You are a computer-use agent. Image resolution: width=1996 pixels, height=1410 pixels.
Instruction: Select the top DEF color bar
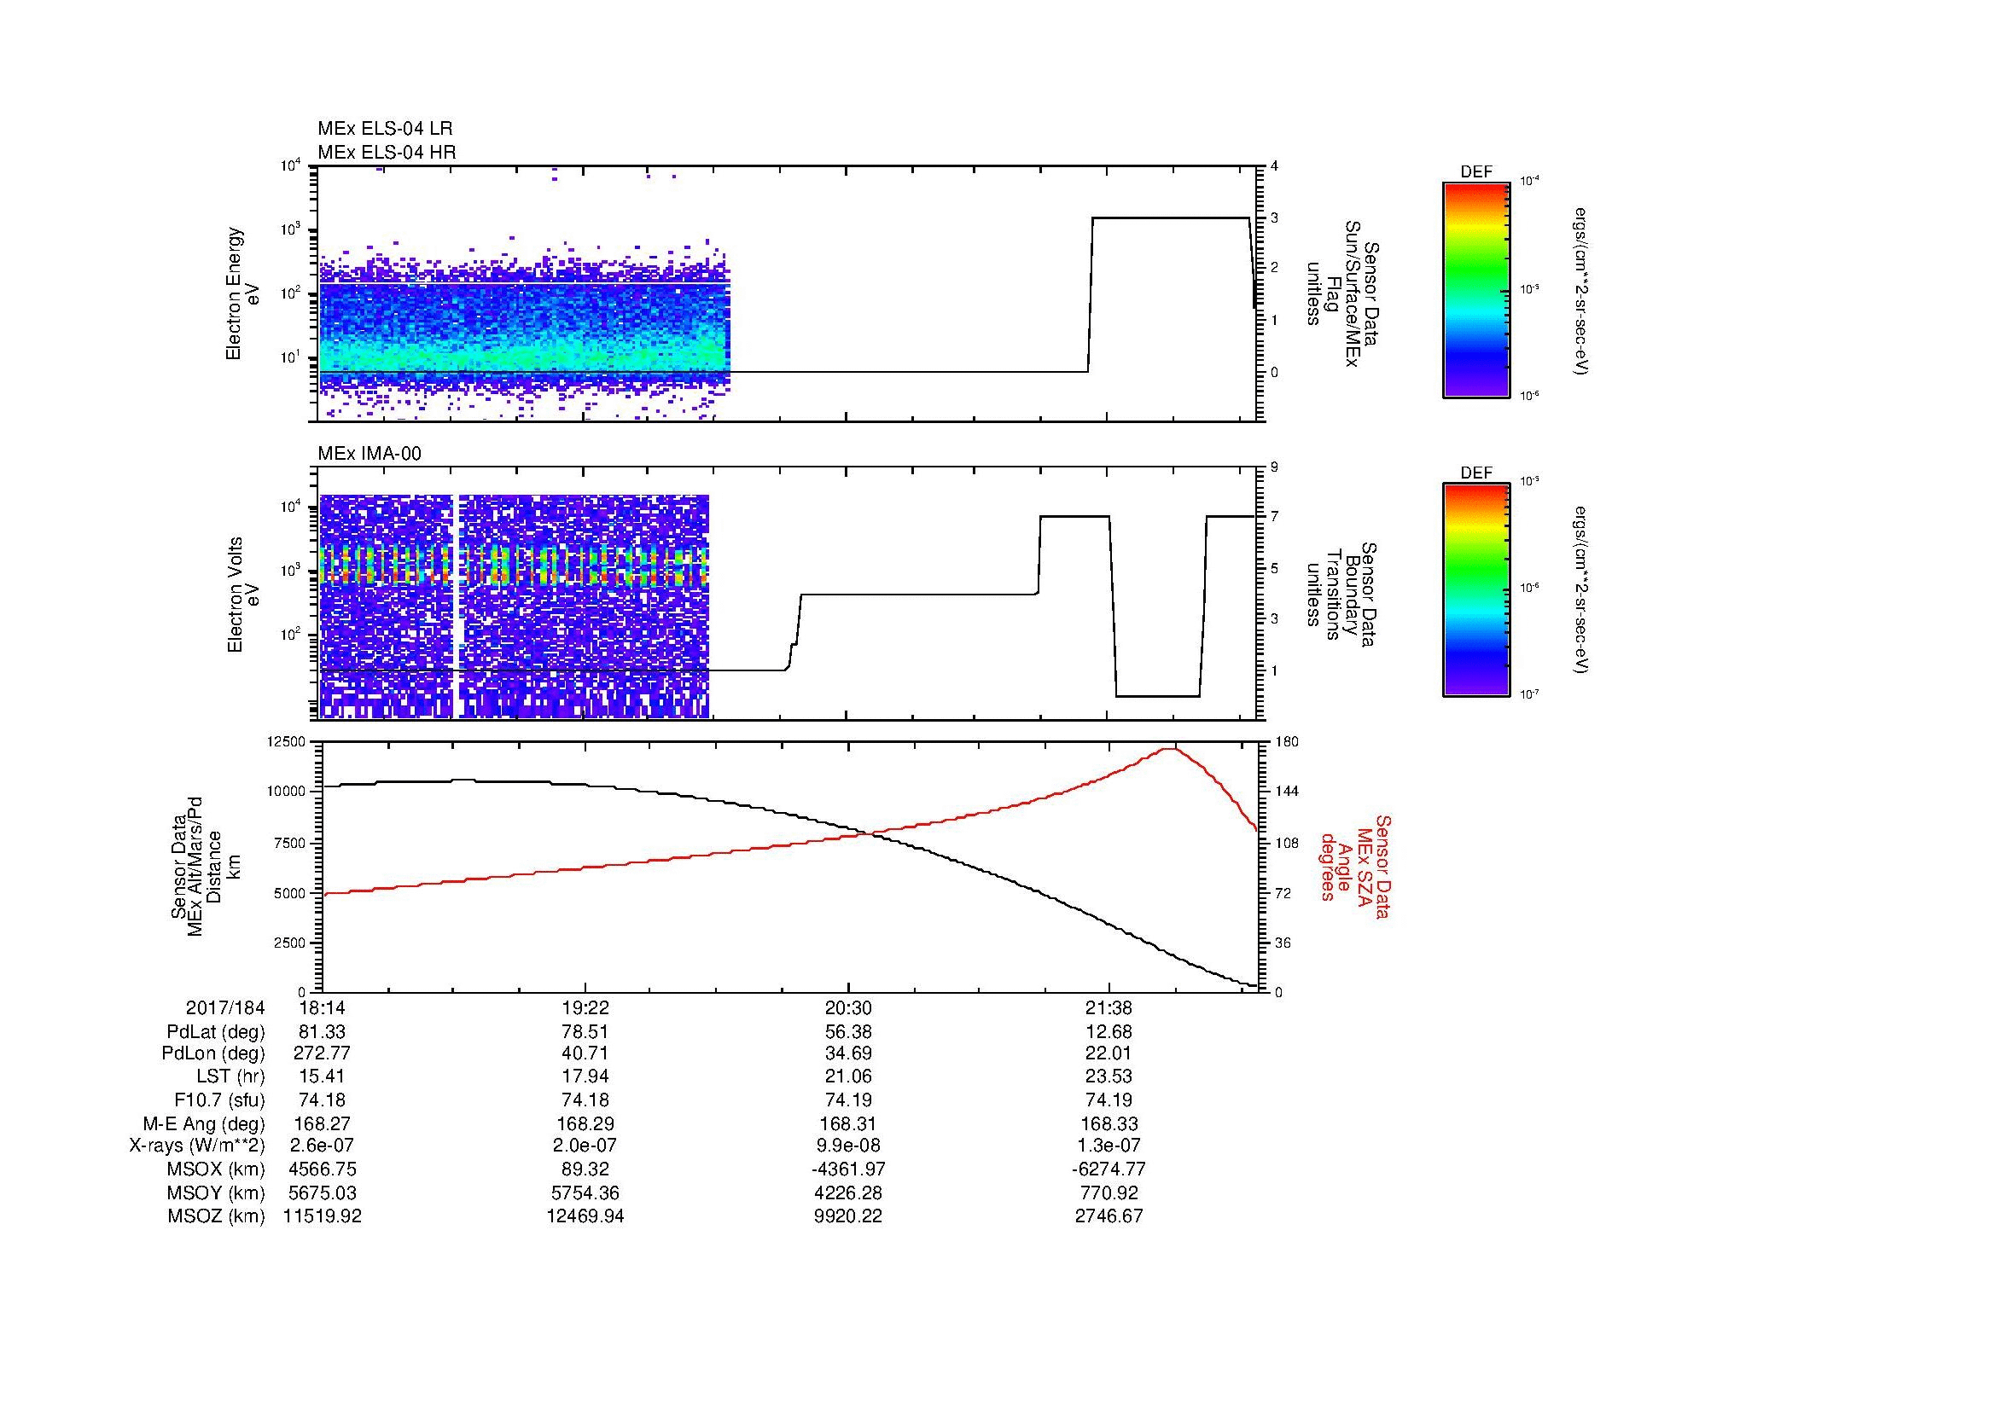click(x=1476, y=290)
